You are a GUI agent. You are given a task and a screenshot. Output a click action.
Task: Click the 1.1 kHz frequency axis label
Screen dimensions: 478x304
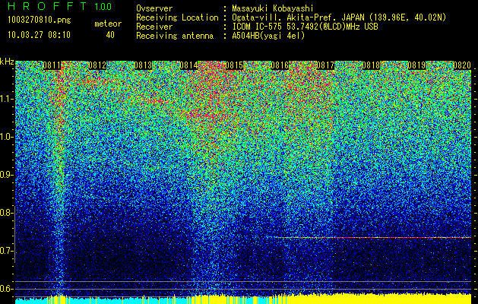click(x=6, y=99)
